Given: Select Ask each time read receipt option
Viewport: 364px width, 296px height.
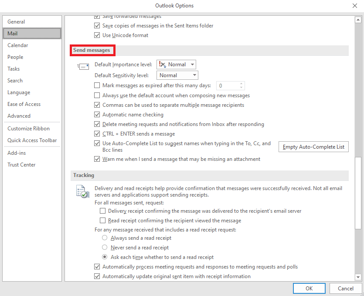Looking at the screenshot, I should 105,257.
